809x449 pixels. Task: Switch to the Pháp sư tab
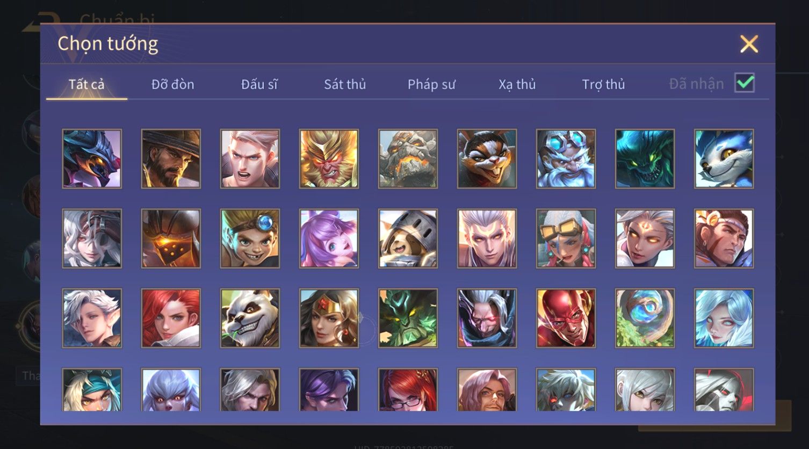[431, 84]
